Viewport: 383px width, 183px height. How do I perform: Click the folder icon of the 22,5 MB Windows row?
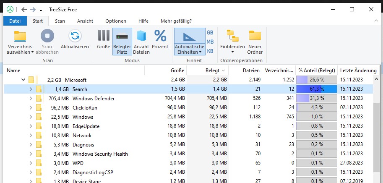[x=39, y=117]
